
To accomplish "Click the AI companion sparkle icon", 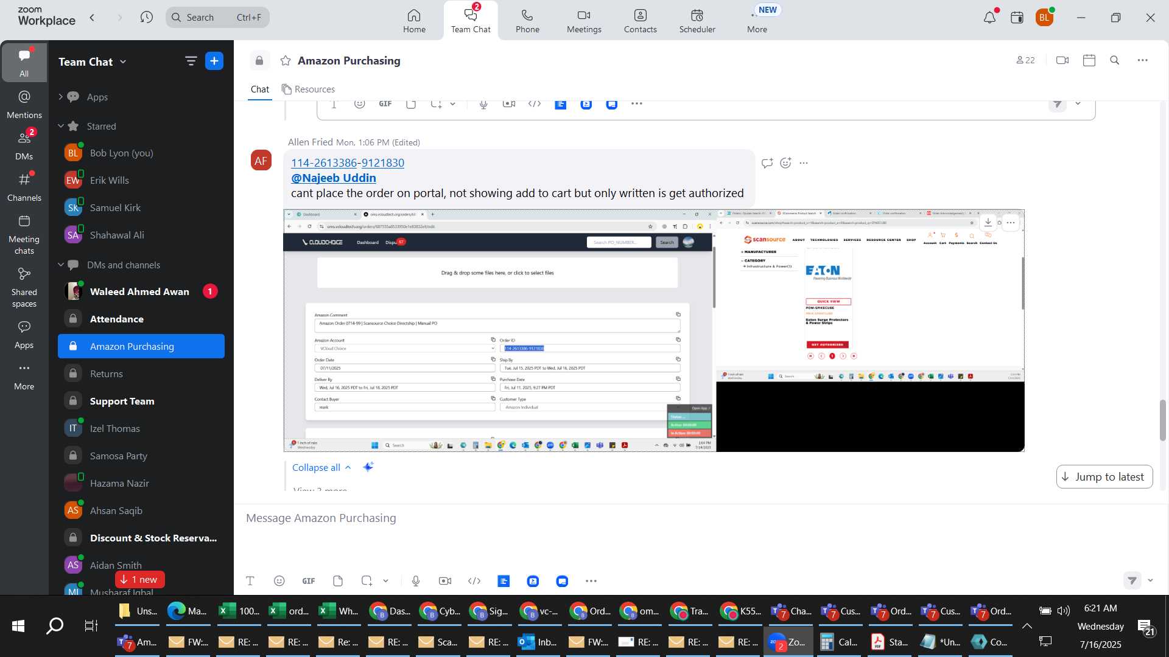I will [x=368, y=467].
